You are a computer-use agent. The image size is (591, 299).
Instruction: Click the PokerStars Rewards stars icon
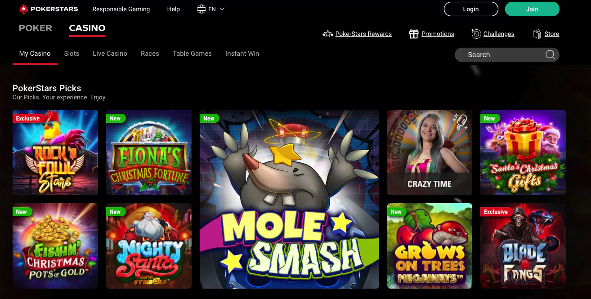pyautogui.click(x=328, y=34)
